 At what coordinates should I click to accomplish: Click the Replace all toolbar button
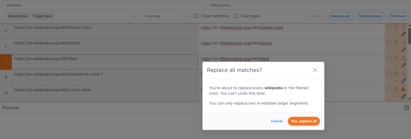coord(340,16)
